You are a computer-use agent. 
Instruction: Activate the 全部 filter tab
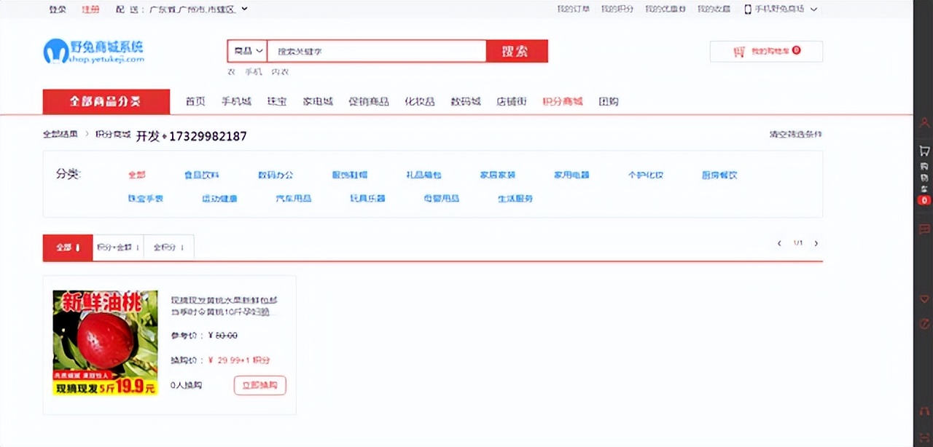point(66,248)
